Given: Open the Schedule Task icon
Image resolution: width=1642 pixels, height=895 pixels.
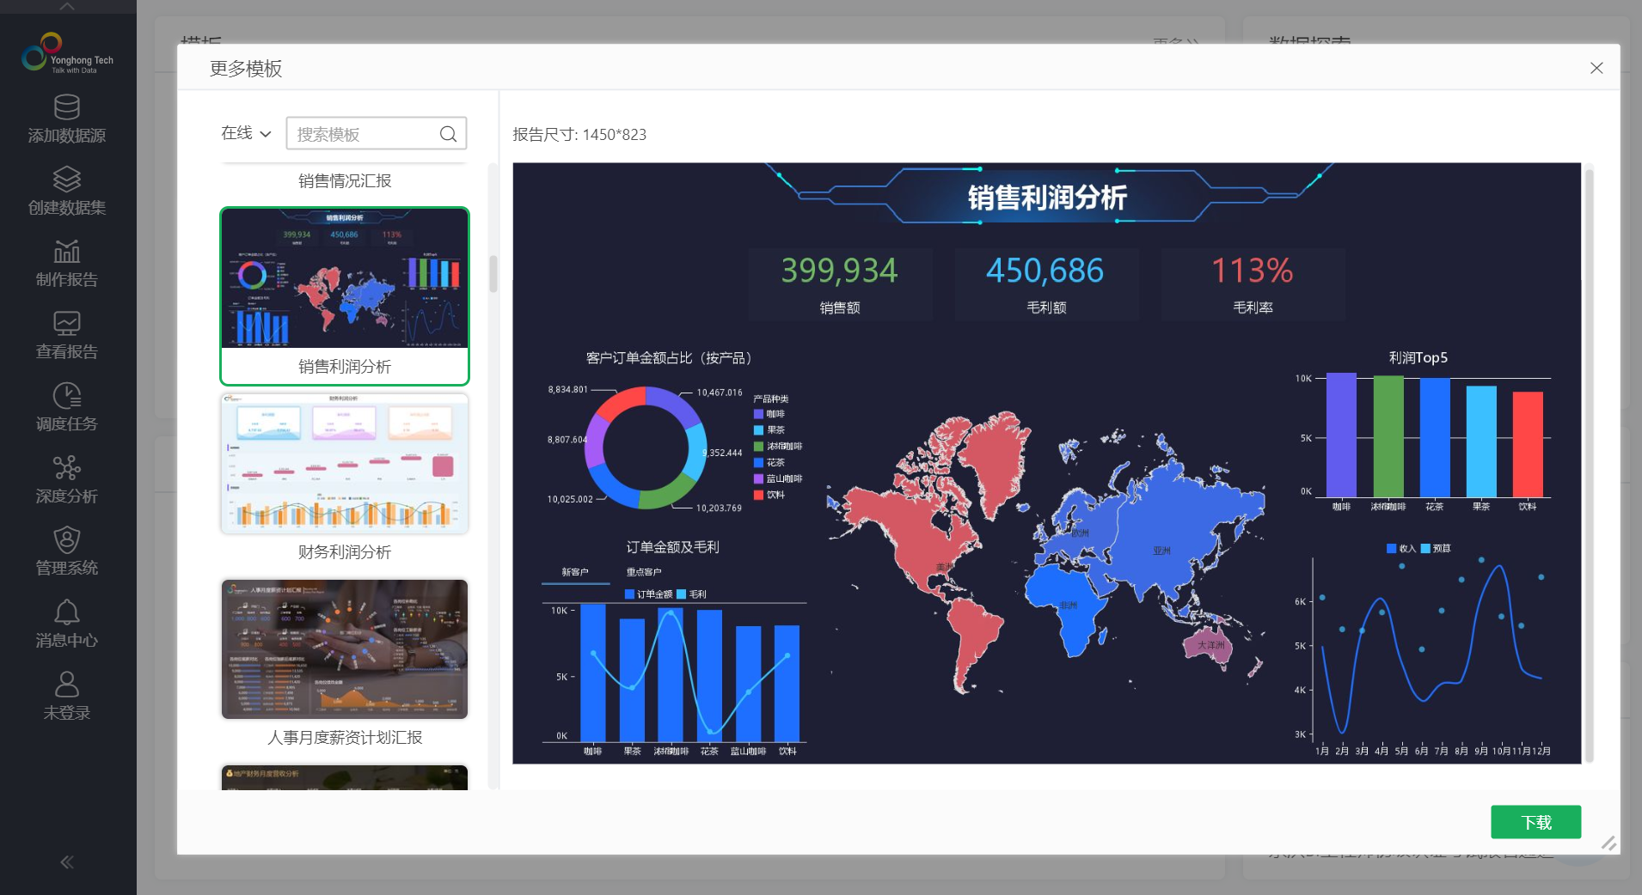Looking at the screenshot, I should pyautogui.click(x=67, y=396).
